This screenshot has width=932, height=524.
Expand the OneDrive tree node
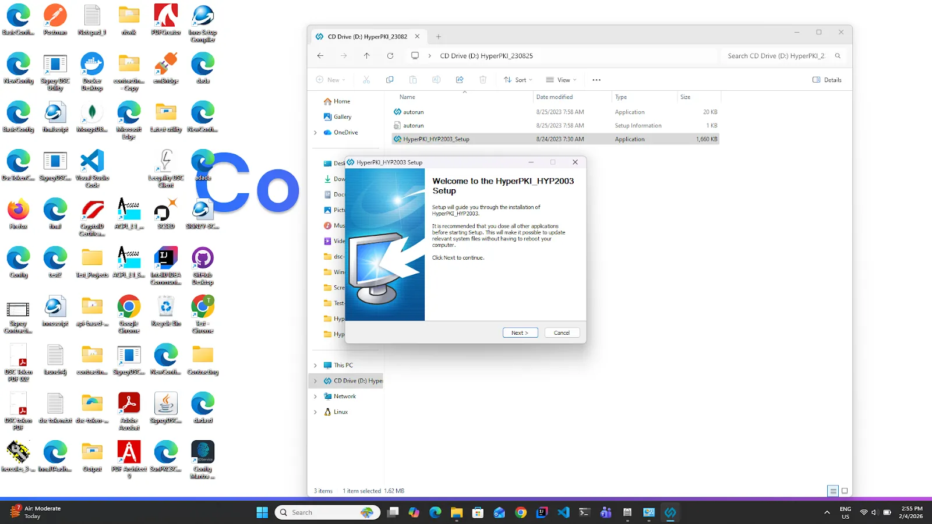pyautogui.click(x=316, y=133)
